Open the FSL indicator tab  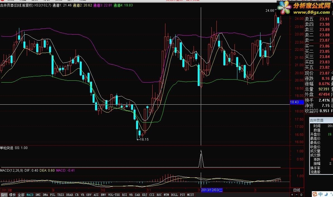52,195
